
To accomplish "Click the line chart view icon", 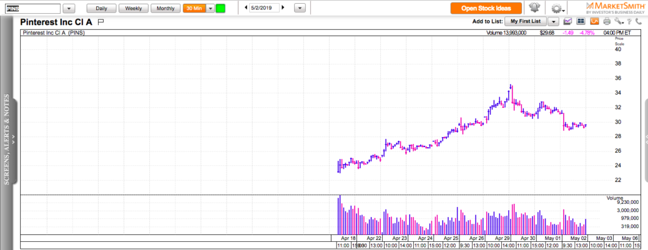I will tap(568, 21).
